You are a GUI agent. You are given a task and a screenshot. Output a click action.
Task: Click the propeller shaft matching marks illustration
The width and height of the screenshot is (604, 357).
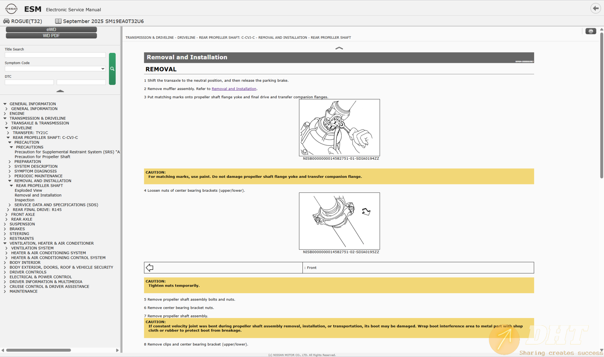tap(339, 128)
